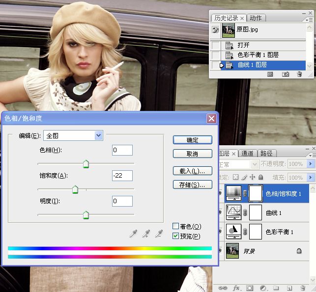316x292 pixels.
Task: Click the saturation field showing -22
Action: pos(122,176)
